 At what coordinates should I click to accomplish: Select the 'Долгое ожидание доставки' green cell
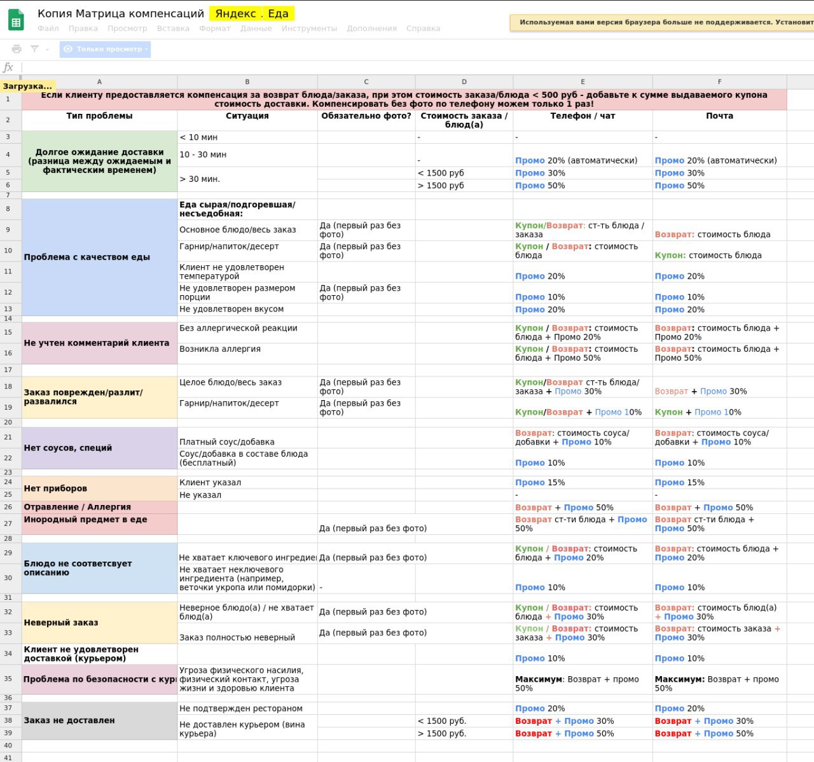(99, 161)
